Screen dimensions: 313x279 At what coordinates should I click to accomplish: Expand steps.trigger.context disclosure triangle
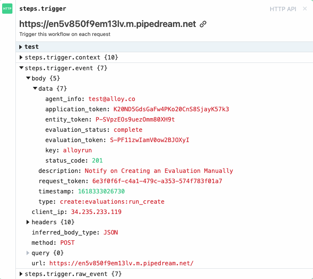coord(21,57)
